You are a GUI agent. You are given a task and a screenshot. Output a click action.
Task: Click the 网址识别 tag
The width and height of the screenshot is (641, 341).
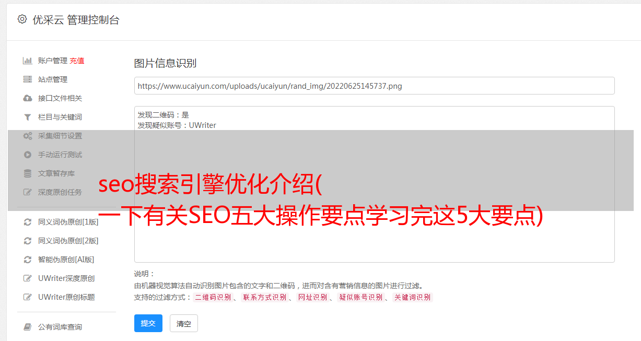point(312,297)
